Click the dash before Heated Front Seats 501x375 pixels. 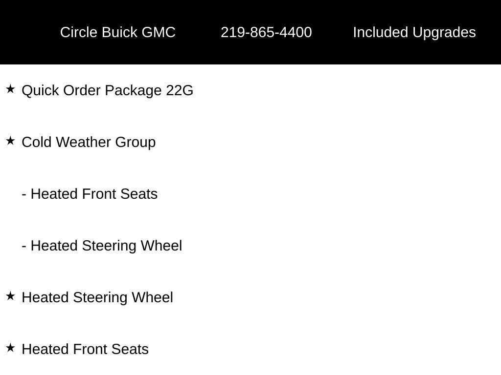tap(24, 194)
